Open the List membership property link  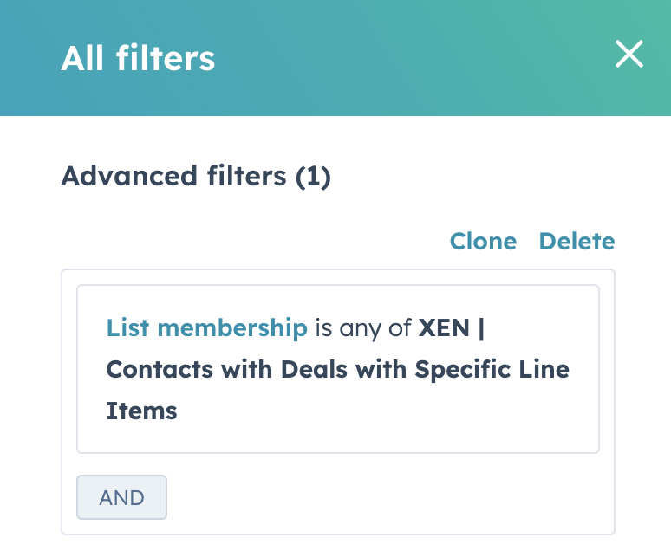coord(206,327)
